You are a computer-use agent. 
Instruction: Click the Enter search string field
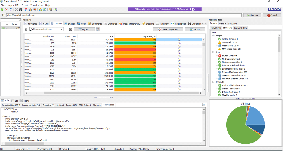tap(47, 29)
